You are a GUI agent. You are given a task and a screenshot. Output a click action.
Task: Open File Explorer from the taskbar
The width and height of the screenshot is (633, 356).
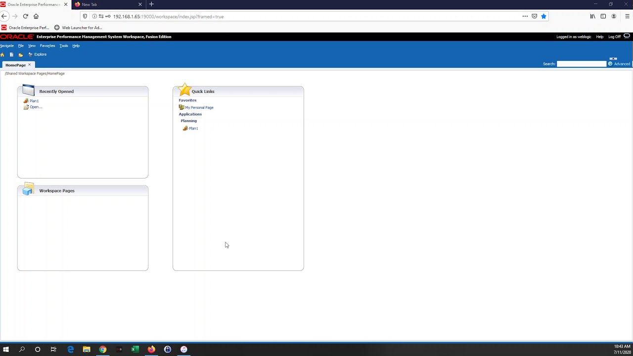pos(87,350)
